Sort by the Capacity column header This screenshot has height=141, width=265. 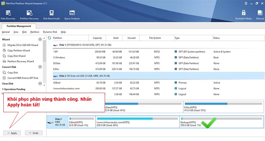point(97,38)
